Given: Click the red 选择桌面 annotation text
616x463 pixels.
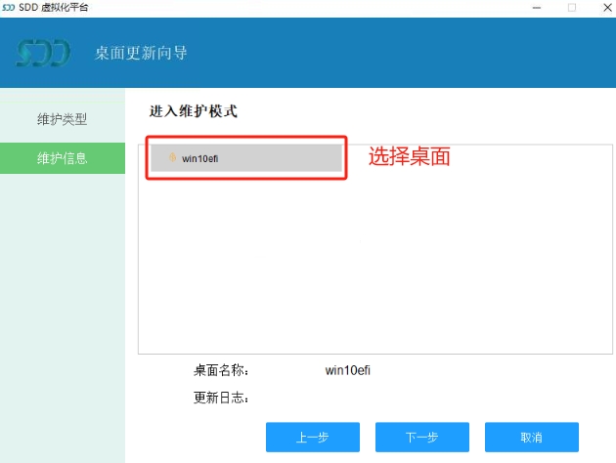Looking at the screenshot, I should (x=409, y=156).
